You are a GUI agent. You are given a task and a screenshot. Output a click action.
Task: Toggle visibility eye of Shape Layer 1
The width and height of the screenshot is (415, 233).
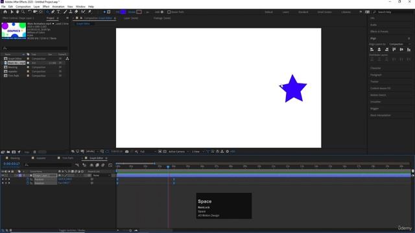[3, 175]
